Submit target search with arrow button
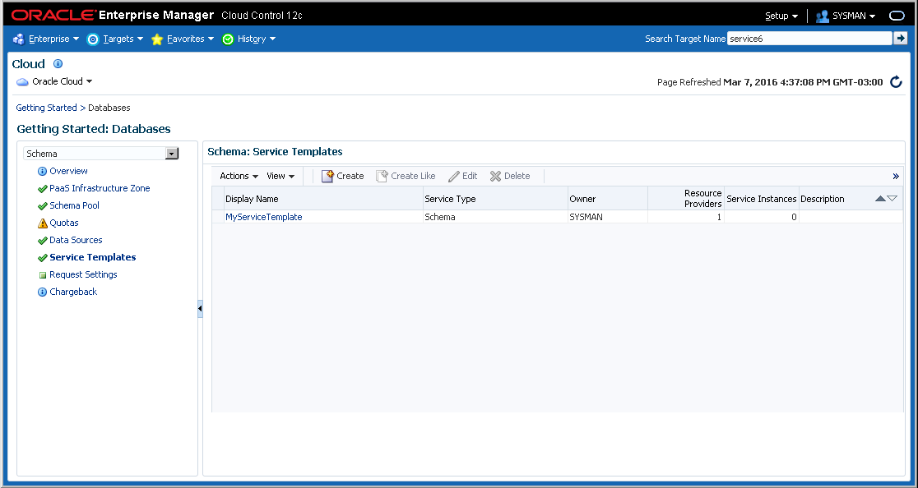Screen dimensions: 918x488 901,39
